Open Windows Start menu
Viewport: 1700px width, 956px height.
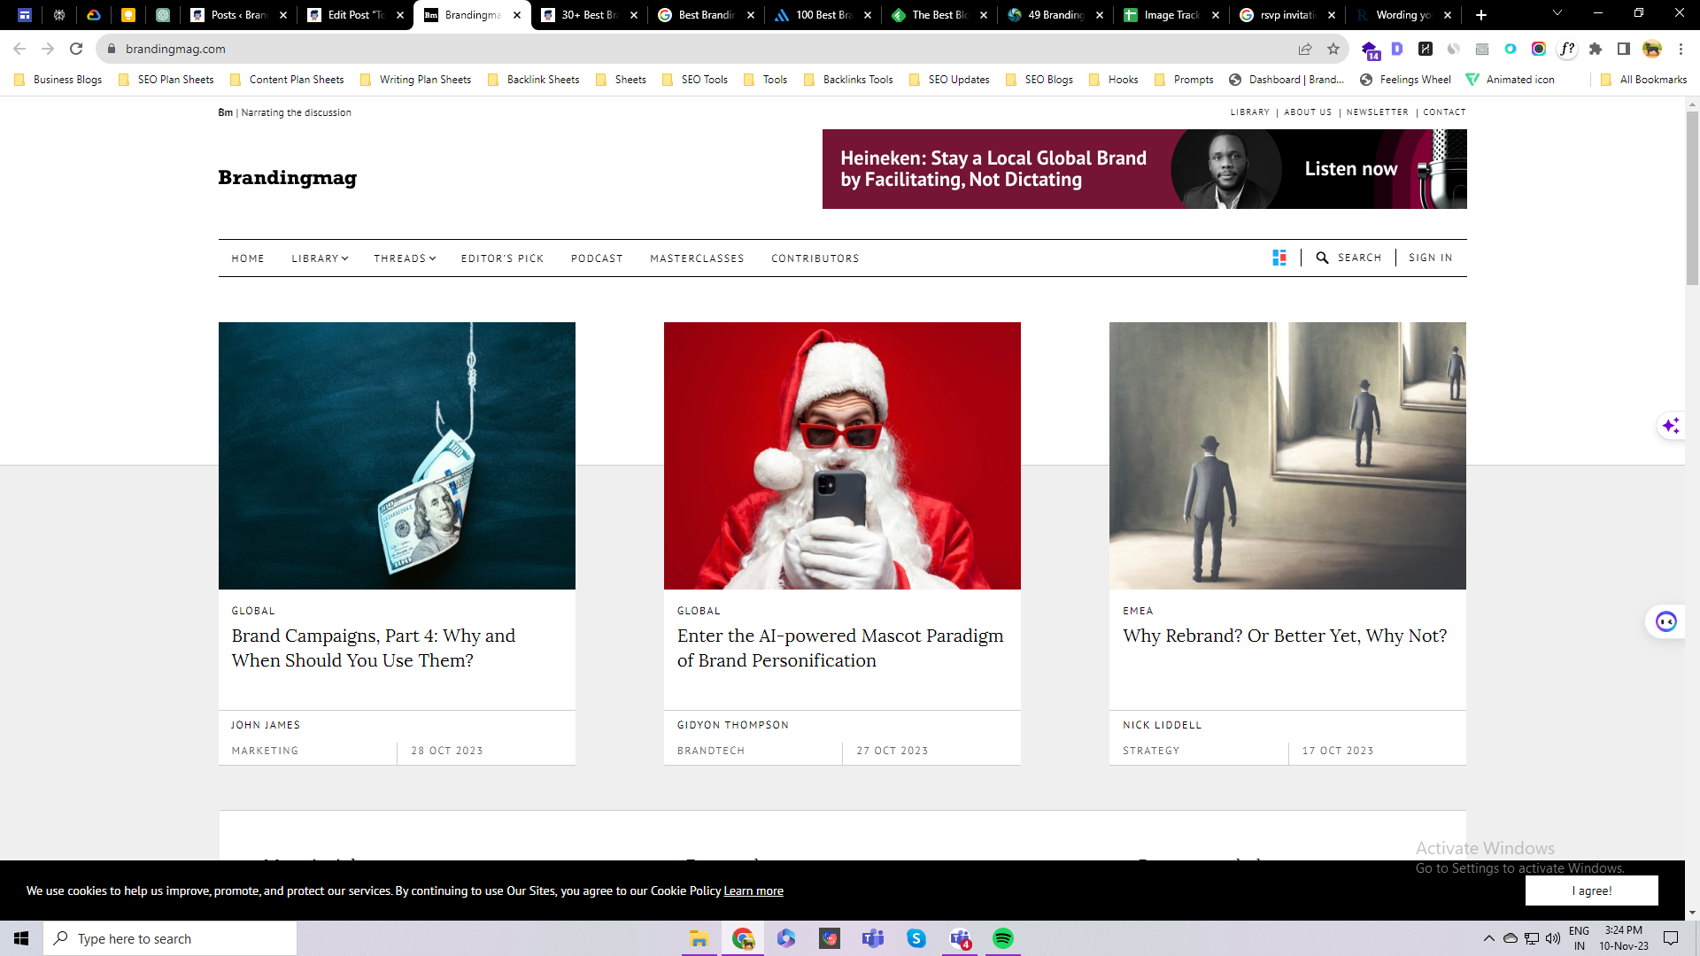[21, 938]
